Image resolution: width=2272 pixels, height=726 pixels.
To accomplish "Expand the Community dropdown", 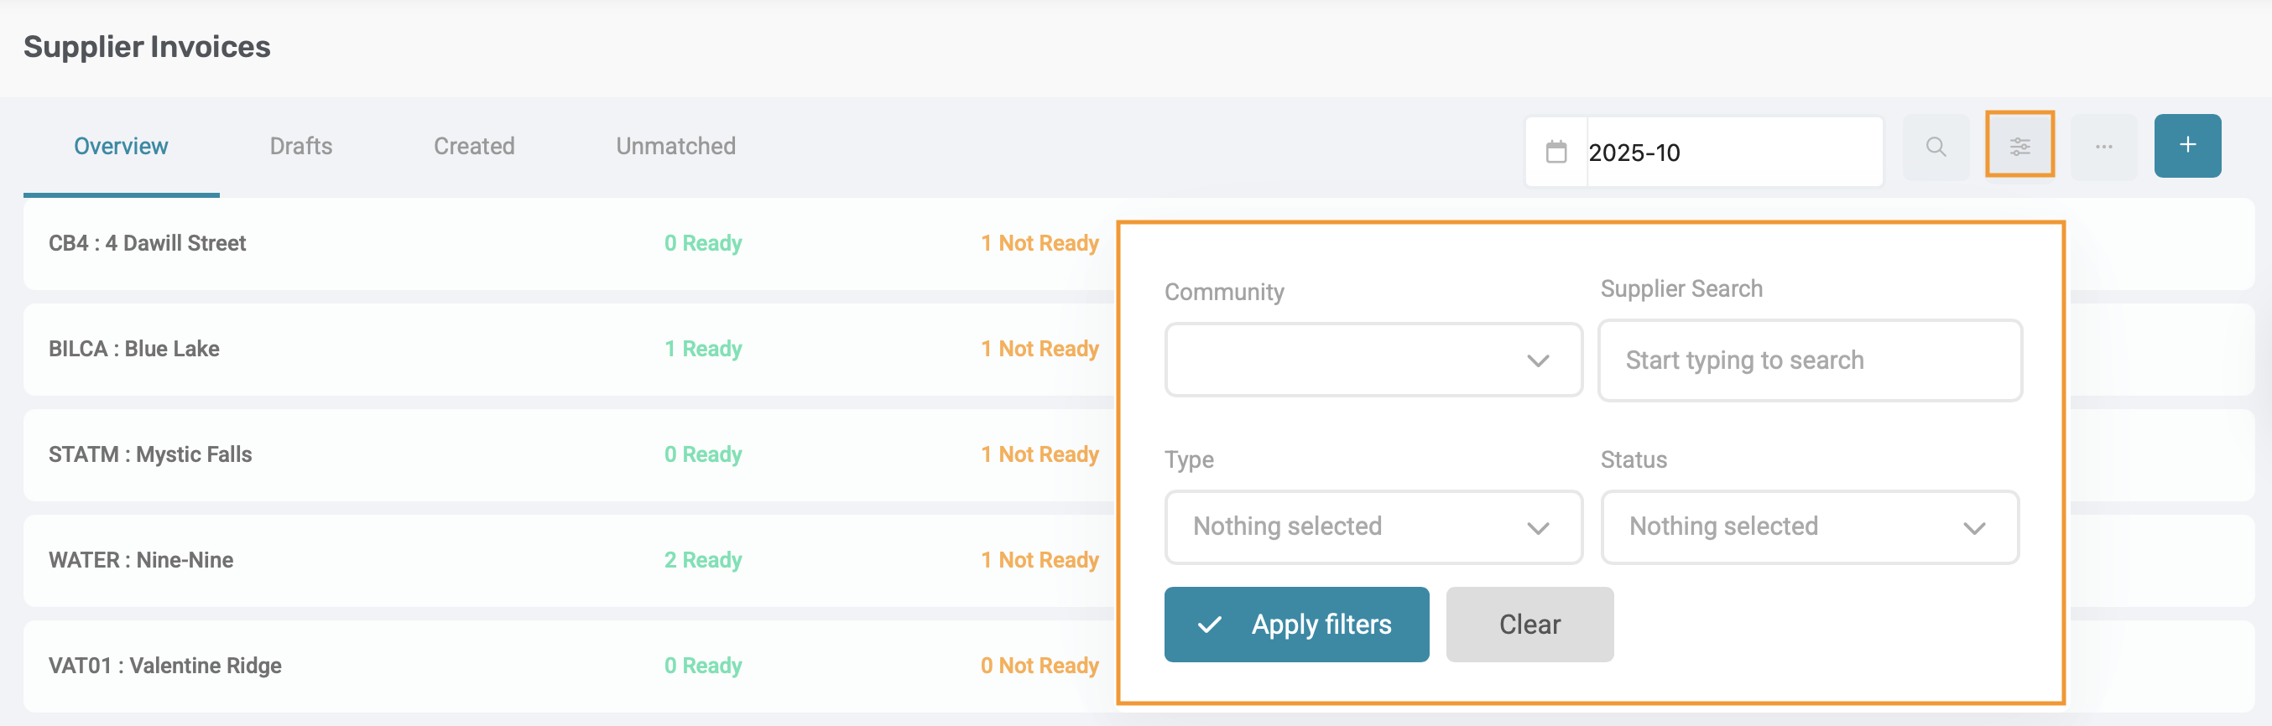I will coord(1373,360).
